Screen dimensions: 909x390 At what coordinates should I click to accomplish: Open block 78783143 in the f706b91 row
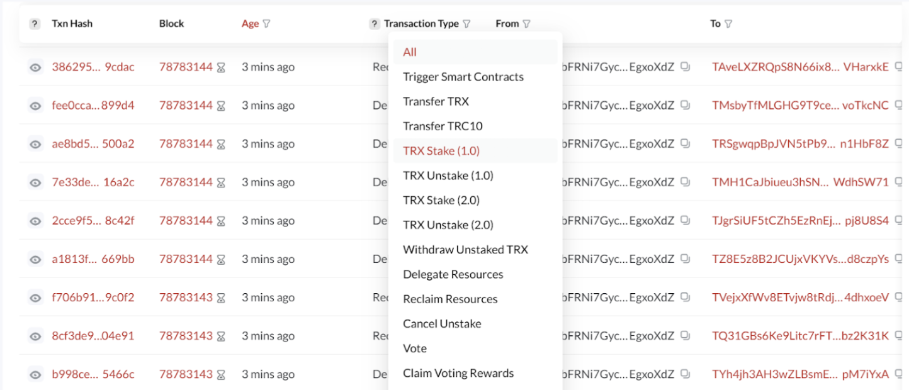186,298
